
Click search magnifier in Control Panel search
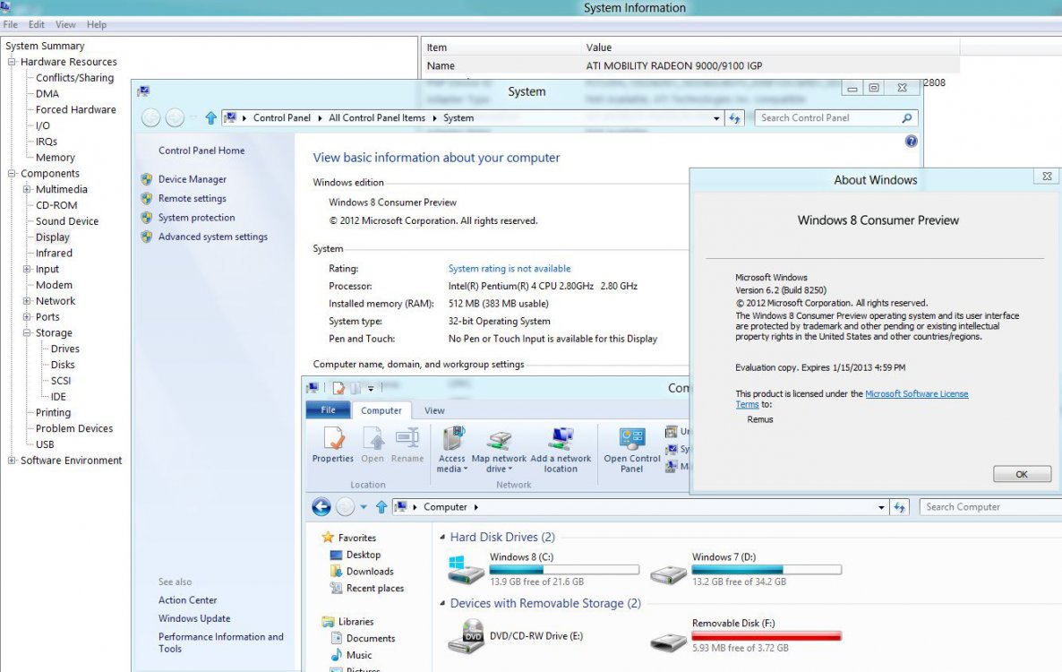[x=907, y=118]
